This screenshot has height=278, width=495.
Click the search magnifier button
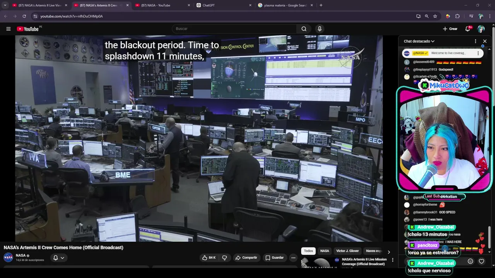304,29
